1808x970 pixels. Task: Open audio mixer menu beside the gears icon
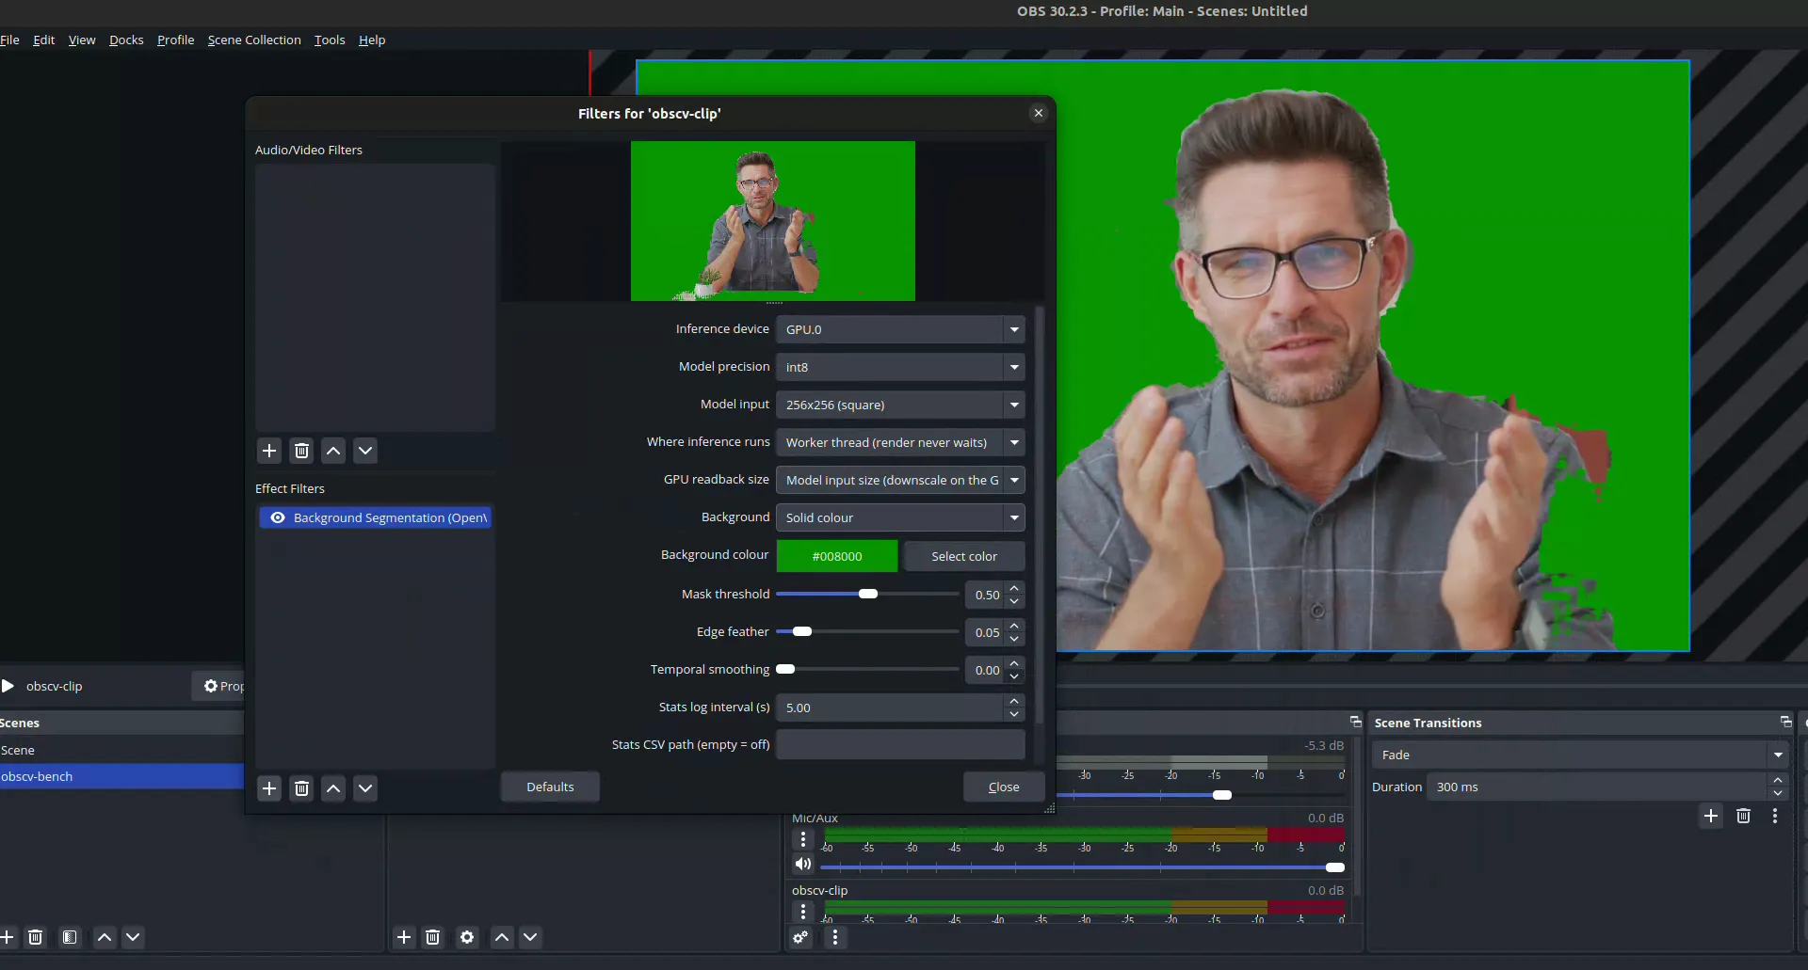pyautogui.click(x=834, y=937)
